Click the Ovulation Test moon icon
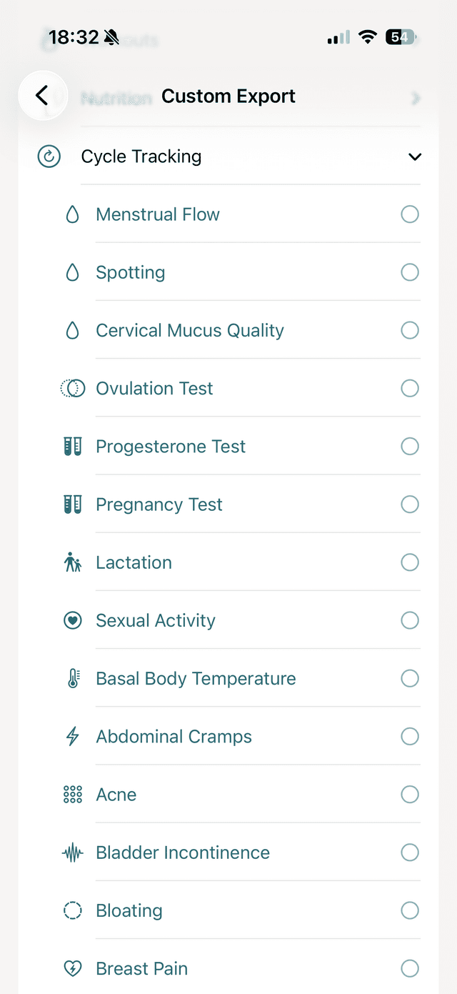 tap(72, 388)
